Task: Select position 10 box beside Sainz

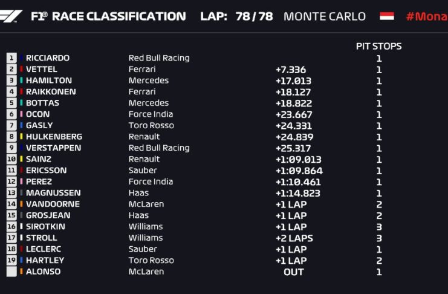Action: 11,159
